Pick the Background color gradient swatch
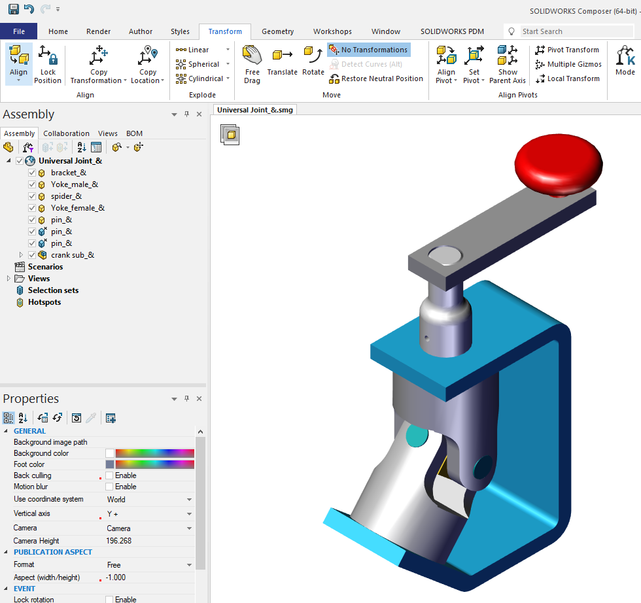The image size is (641, 603). (154, 453)
